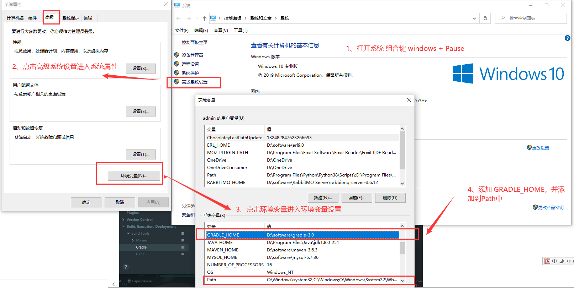Click user variables list scrollbar thumb
The image size is (574, 288).
tap(402, 151)
